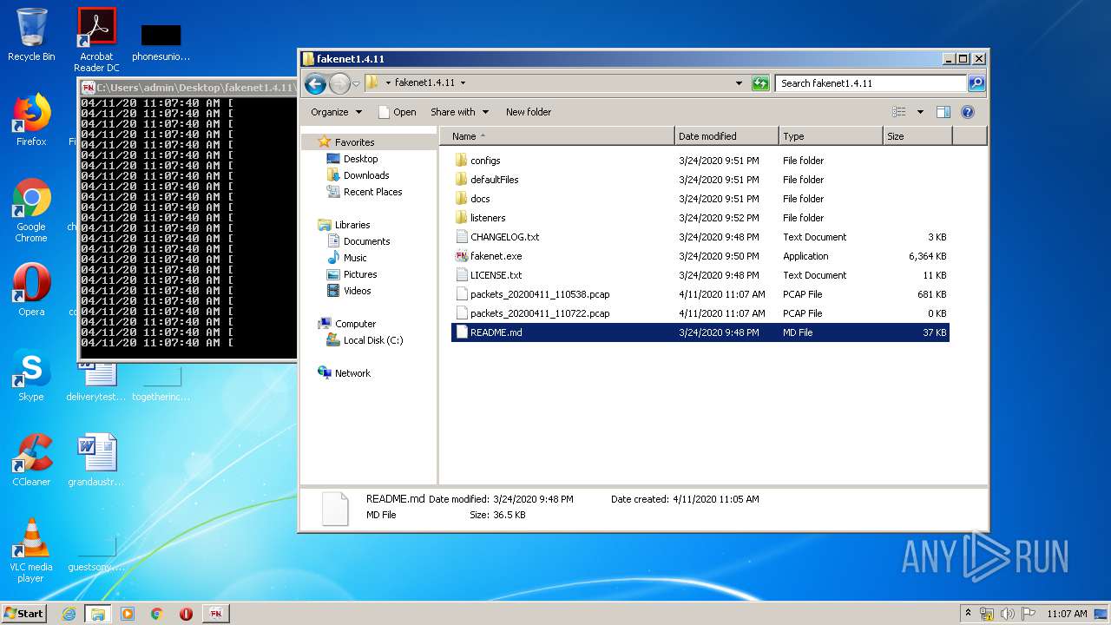
Task: Open the Share with menu
Action: tap(460, 112)
